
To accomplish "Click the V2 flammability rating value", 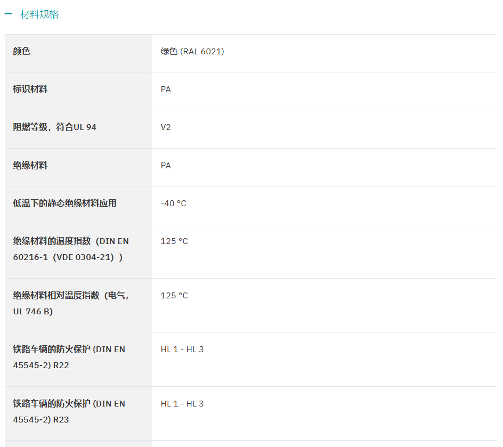I will pyautogui.click(x=166, y=127).
